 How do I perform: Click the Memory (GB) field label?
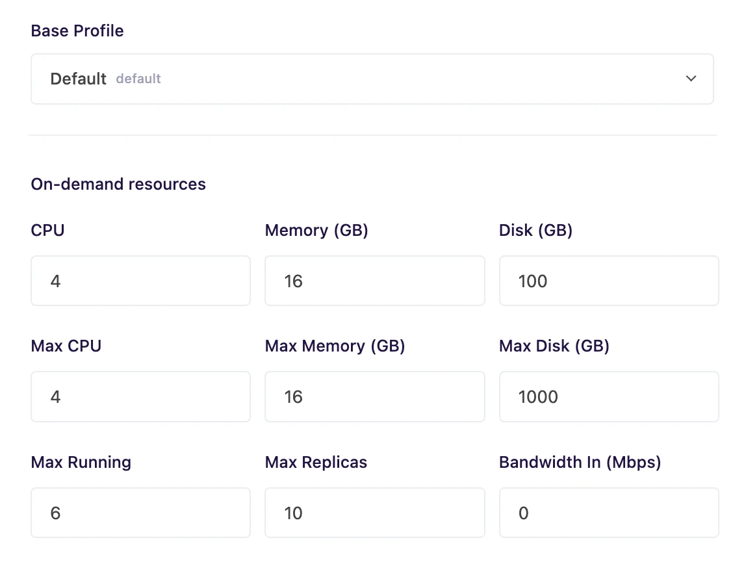316,230
